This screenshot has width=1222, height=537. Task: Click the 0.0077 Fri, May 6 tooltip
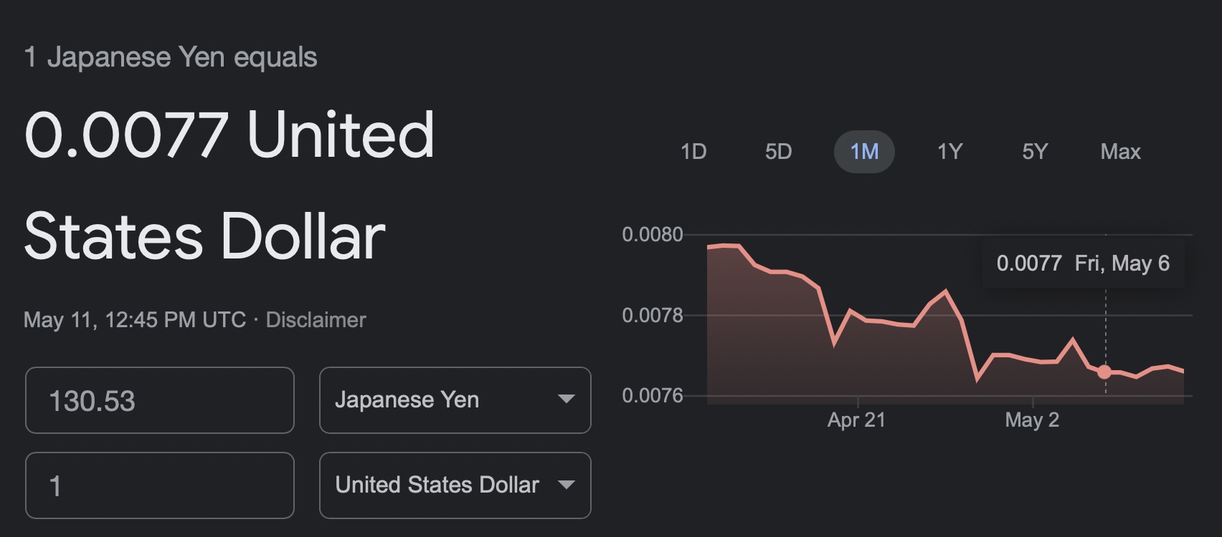(1083, 263)
